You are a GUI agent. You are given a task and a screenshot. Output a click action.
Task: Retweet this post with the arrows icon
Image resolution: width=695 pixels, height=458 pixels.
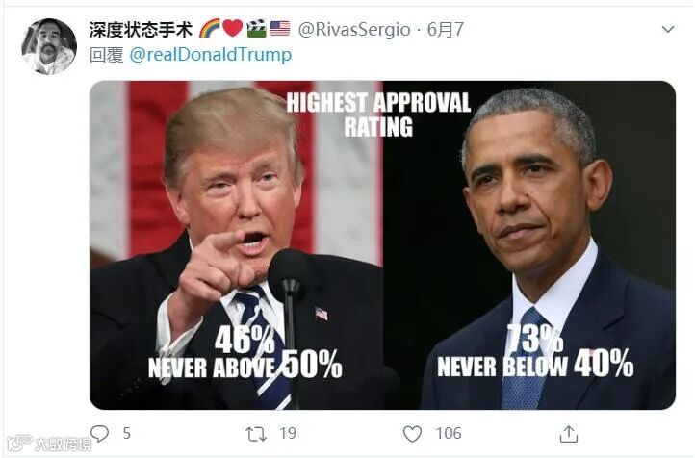256,434
